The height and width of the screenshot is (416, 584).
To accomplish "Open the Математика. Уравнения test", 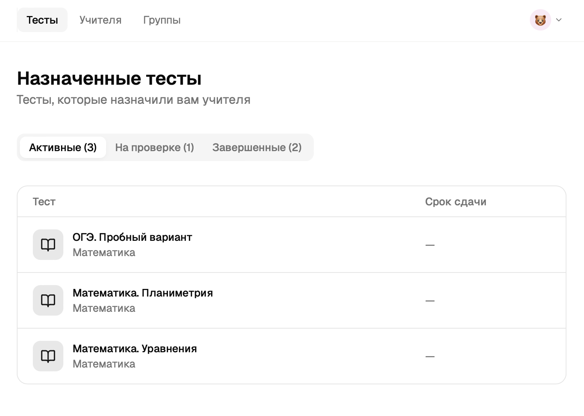I will (135, 348).
